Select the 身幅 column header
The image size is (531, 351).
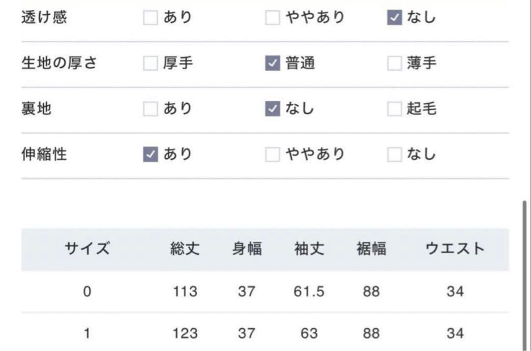(x=247, y=249)
